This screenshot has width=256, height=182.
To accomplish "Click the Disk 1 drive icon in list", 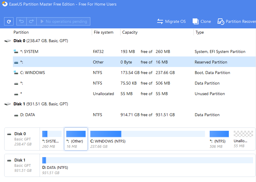I will [x=8, y=104].
